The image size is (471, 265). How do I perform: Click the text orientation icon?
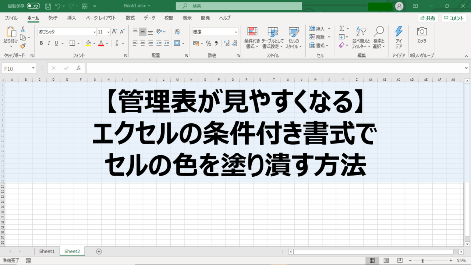click(159, 32)
